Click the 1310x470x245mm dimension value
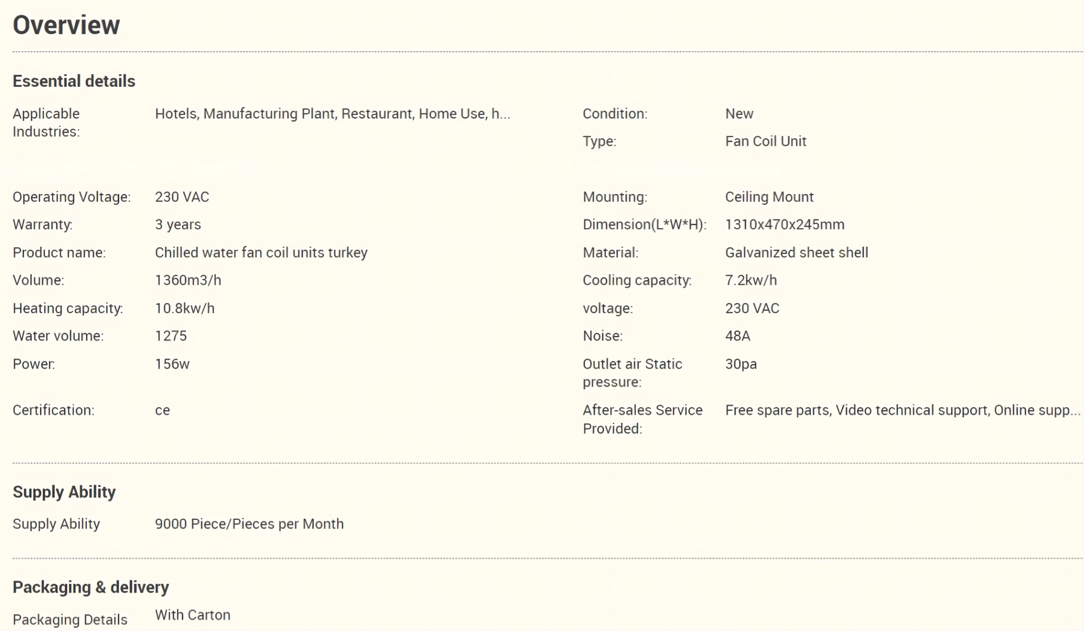1084x631 pixels. 784,224
